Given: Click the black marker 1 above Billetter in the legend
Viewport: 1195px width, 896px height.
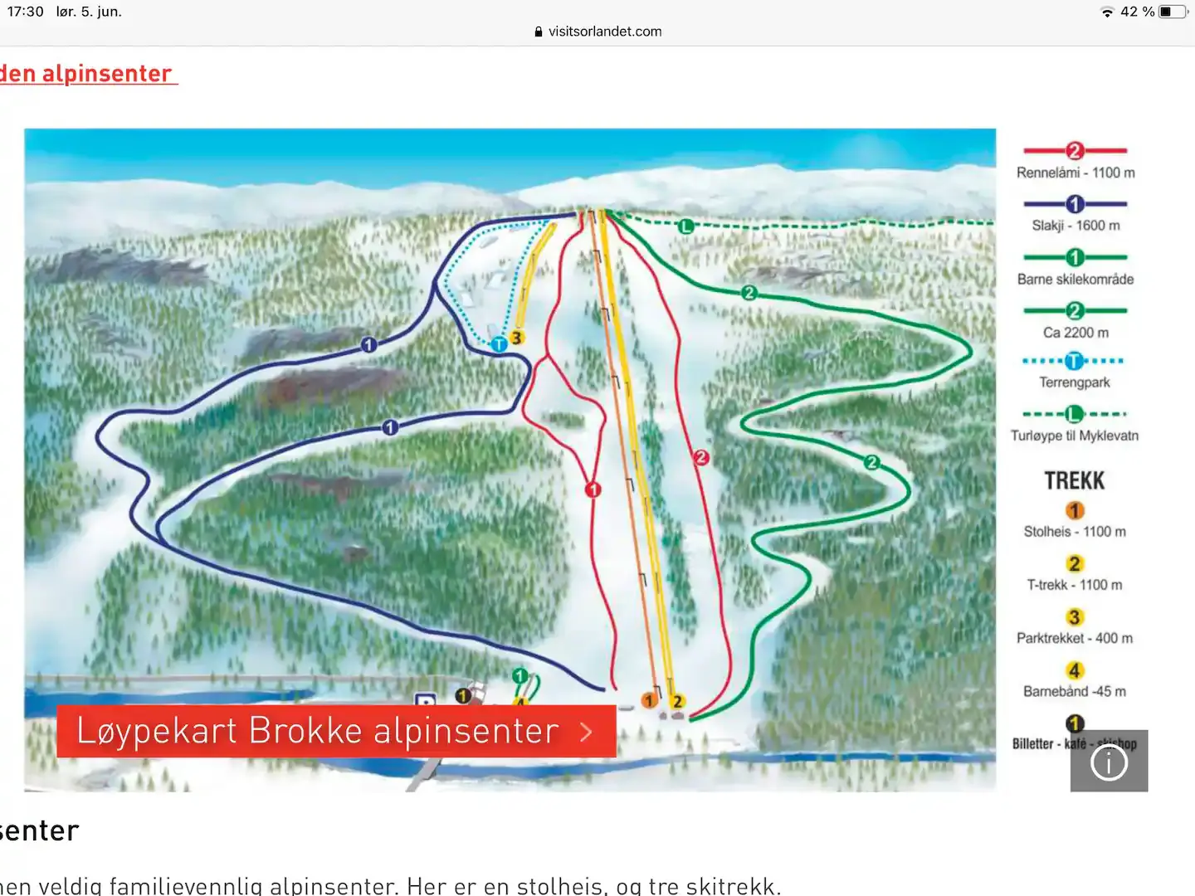Looking at the screenshot, I should 1075,723.
